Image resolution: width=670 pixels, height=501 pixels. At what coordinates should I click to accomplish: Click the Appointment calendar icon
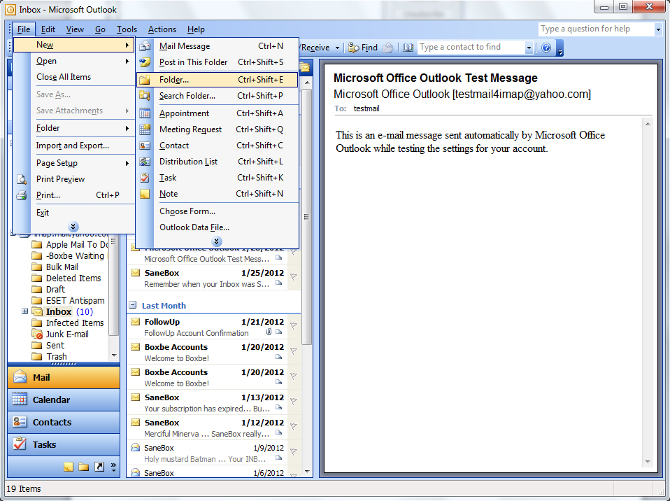click(145, 113)
